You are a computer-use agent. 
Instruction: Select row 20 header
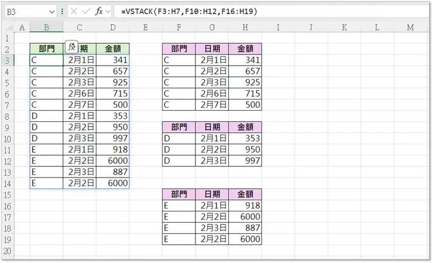pos(8,251)
